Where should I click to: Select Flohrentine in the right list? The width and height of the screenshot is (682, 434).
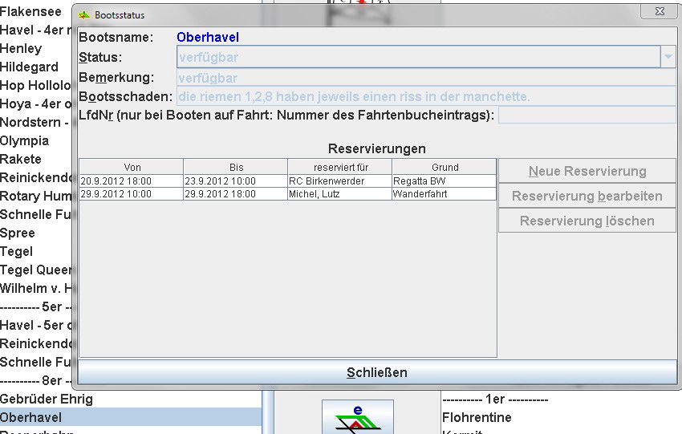[477, 417]
